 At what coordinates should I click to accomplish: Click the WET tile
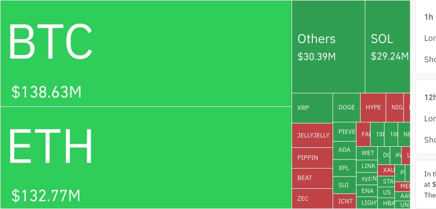368,153
